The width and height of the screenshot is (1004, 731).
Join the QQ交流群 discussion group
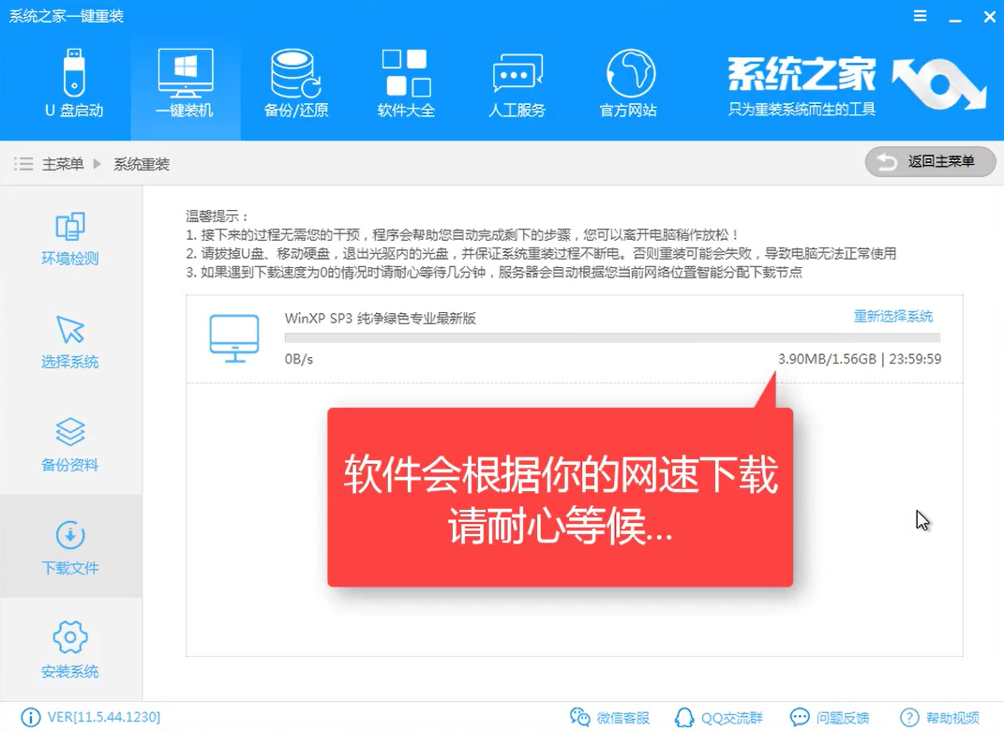(719, 716)
